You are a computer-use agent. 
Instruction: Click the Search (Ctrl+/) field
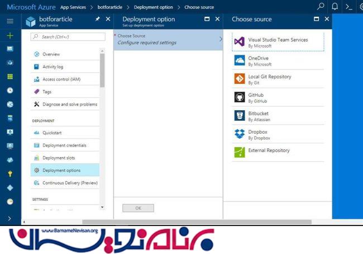[68, 37]
